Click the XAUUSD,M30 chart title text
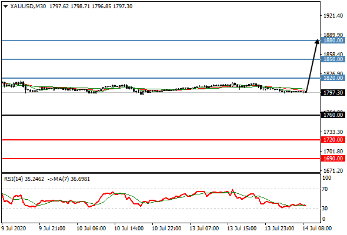The image size is (347, 235). [28, 6]
